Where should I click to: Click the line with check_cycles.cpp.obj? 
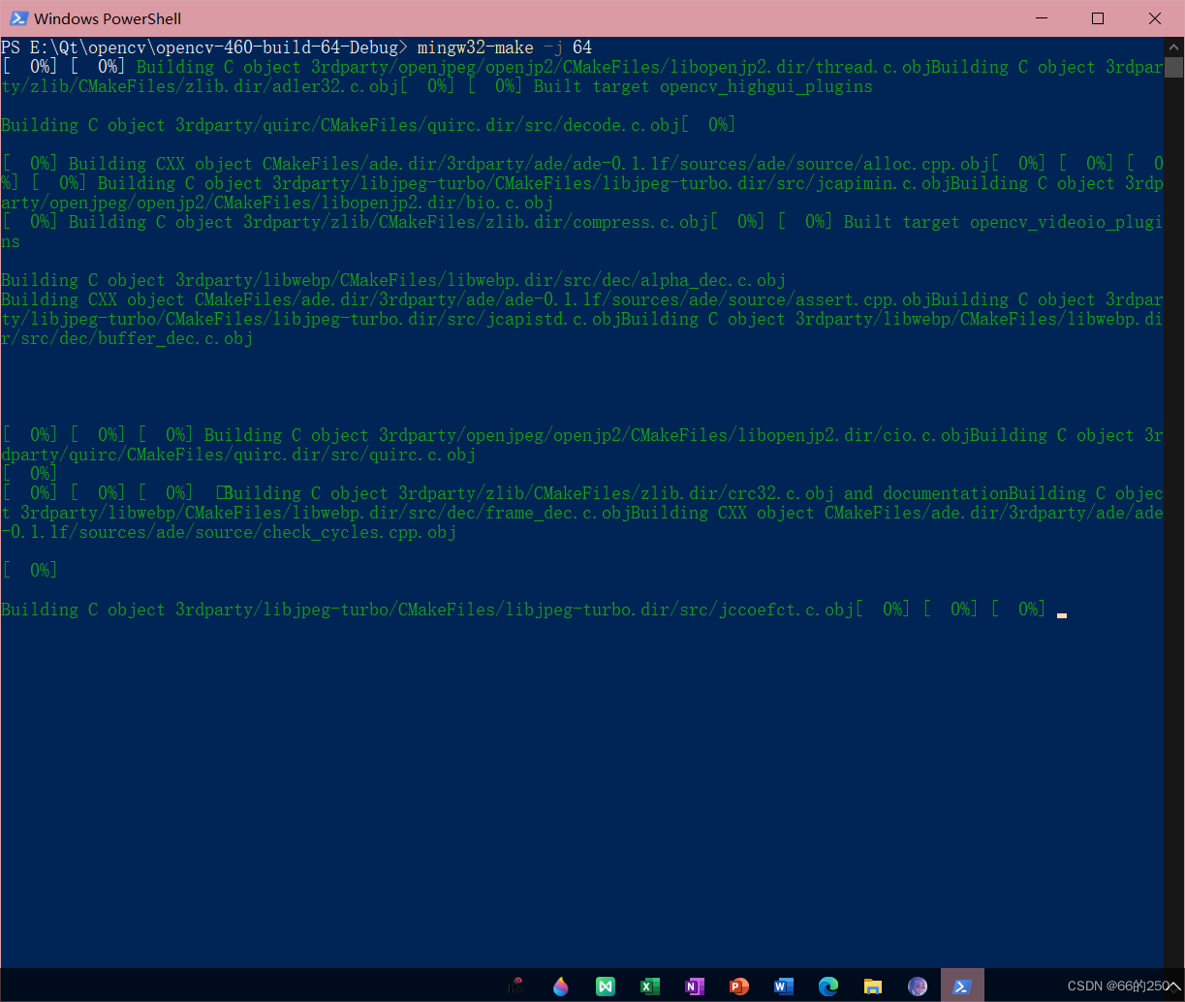click(229, 532)
